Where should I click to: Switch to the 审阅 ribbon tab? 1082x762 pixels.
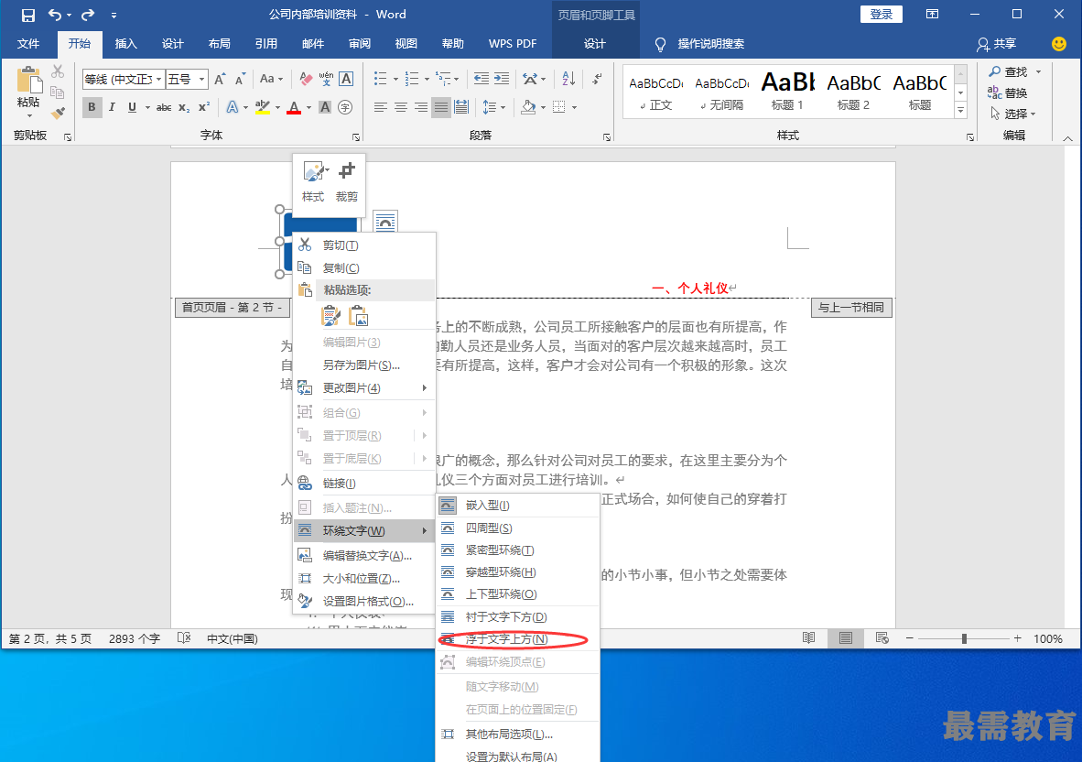coord(360,43)
